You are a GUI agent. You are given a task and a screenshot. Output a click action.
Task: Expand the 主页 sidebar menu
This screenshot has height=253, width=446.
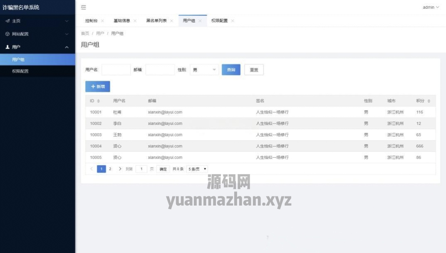point(37,21)
